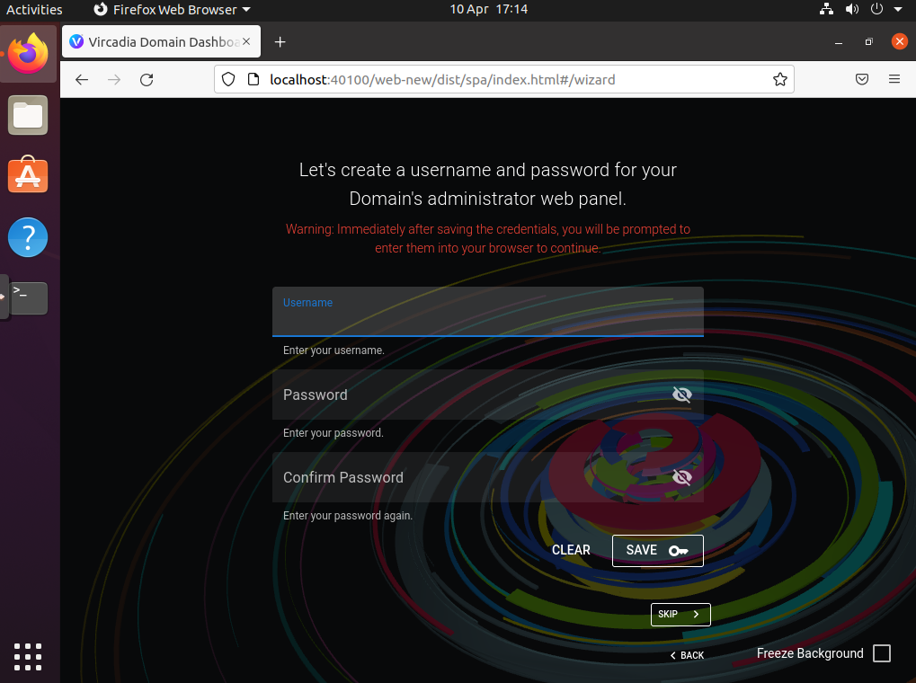Click the chevron in SKIP button
The height and width of the screenshot is (683, 916).
[697, 614]
